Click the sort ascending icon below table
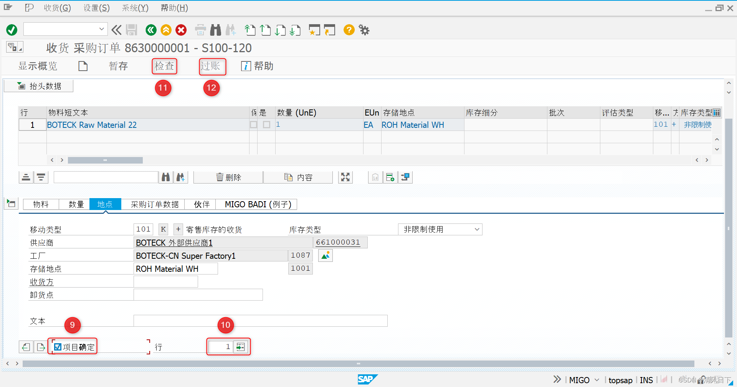737x387 pixels. pyautogui.click(x=26, y=177)
